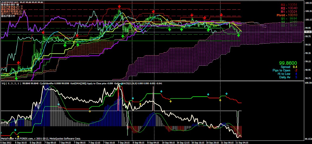Screen dimensions: 312x144
Task: Click the large green 99.8600 price display
Action: (x=288, y=63)
